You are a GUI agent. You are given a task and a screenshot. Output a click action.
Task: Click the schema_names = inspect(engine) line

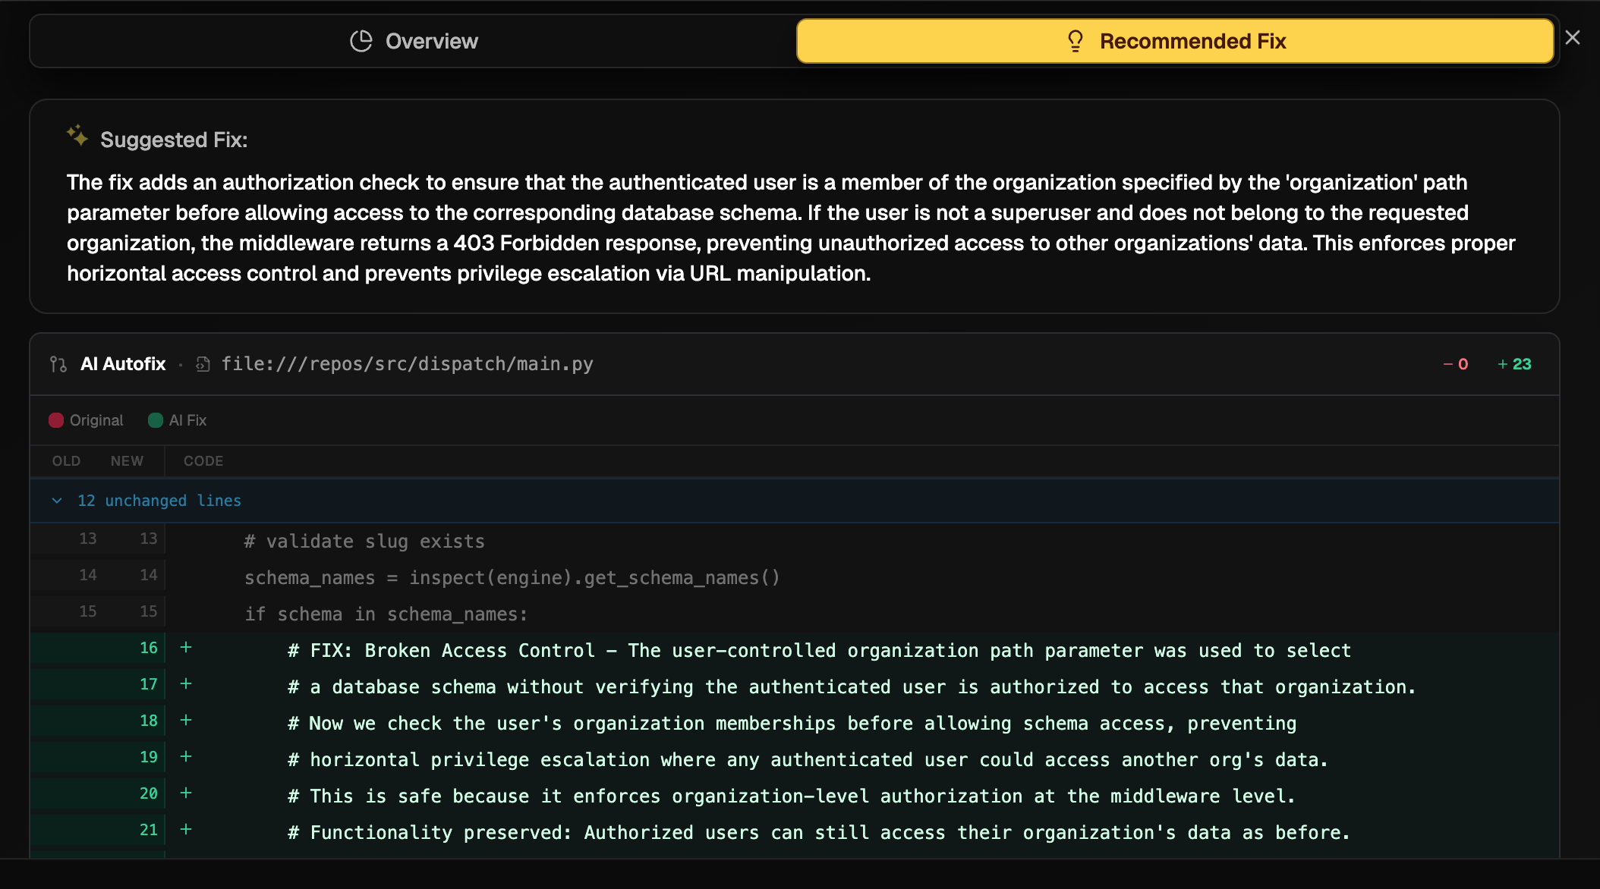[x=512, y=578]
